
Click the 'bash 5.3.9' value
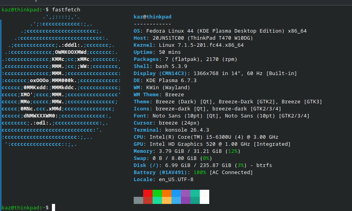171,66
